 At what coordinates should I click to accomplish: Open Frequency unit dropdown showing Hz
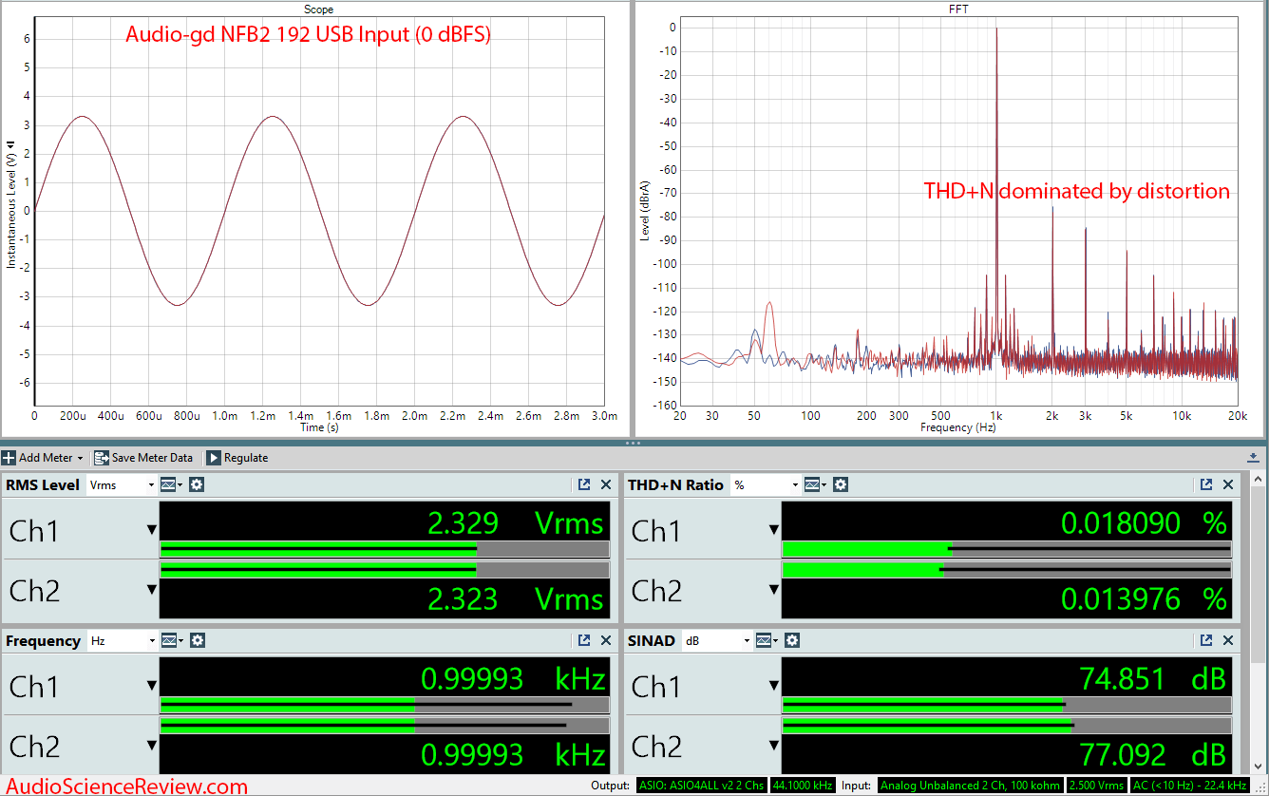(x=121, y=640)
